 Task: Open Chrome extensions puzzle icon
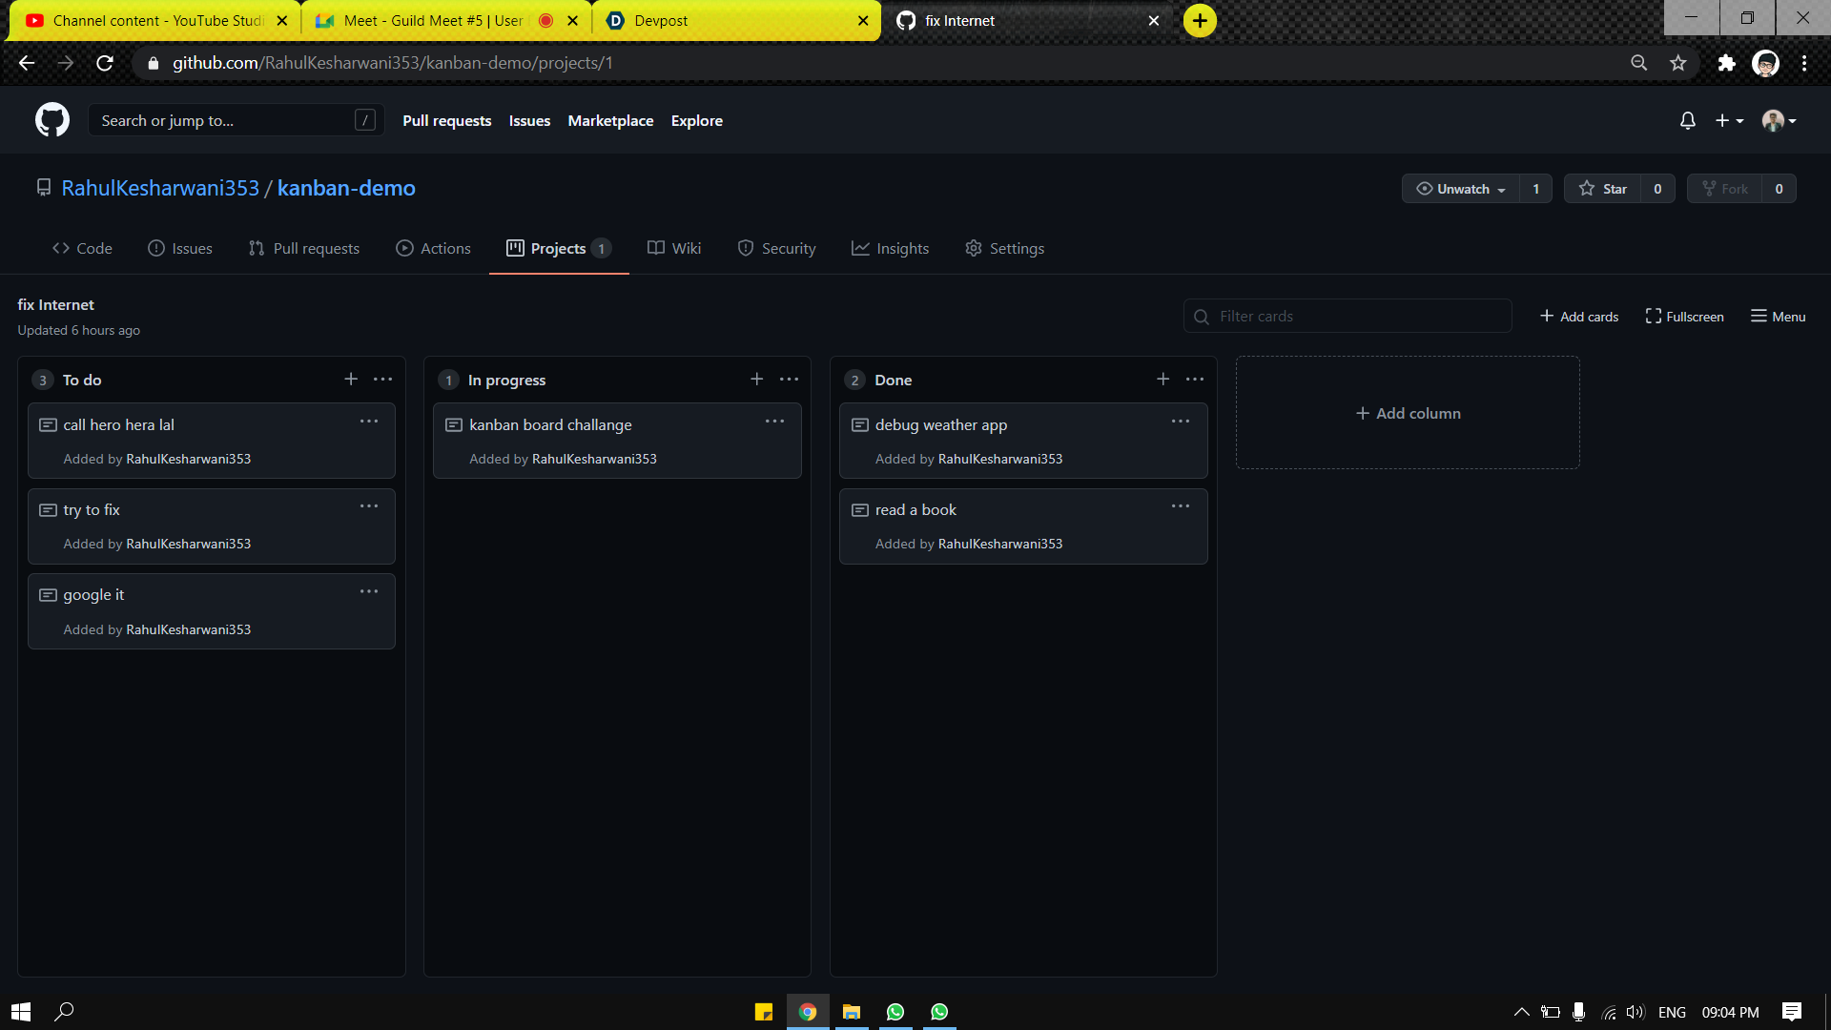point(1726,63)
